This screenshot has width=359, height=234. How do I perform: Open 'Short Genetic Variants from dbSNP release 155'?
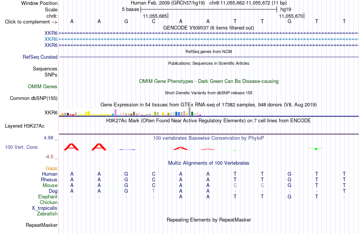(x=209, y=93)
